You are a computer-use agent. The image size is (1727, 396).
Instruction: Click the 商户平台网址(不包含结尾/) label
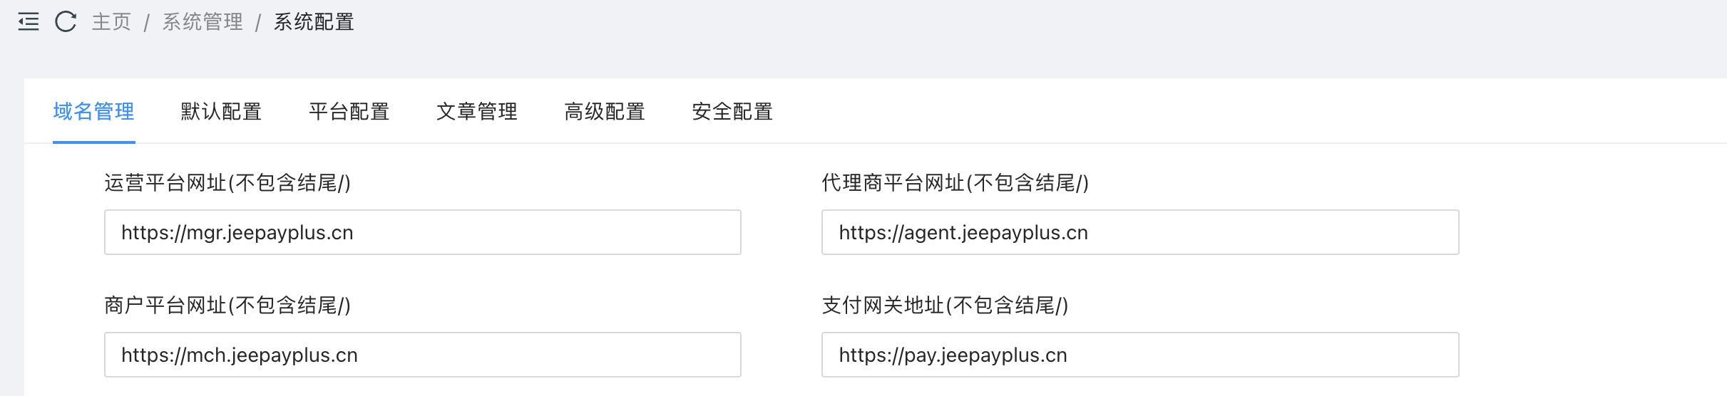(227, 306)
